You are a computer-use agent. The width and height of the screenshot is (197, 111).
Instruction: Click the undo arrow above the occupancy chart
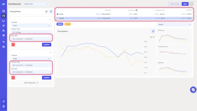coord(154,37)
